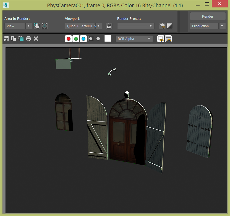Toggle the viewport lock padlock
The width and height of the screenshot is (230, 216).
pyautogui.click(x=109, y=26)
